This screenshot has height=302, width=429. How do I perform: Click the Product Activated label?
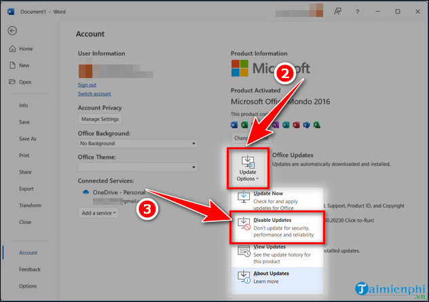click(255, 90)
